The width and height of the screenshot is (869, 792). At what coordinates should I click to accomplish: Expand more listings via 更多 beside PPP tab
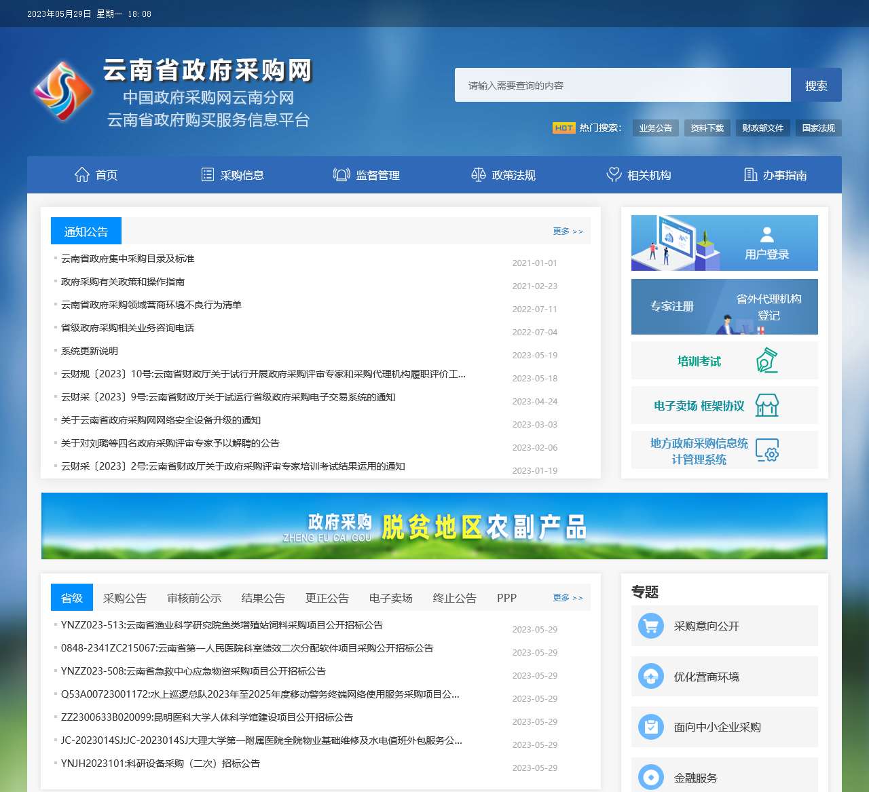point(568,598)
